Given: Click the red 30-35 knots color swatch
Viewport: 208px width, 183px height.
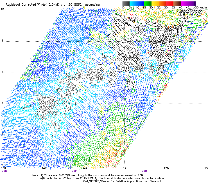Looking at the screenshot, I should [x=170, y=3].
